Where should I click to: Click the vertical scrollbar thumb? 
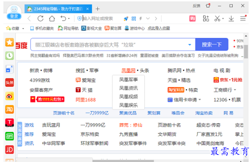[246, 51]
